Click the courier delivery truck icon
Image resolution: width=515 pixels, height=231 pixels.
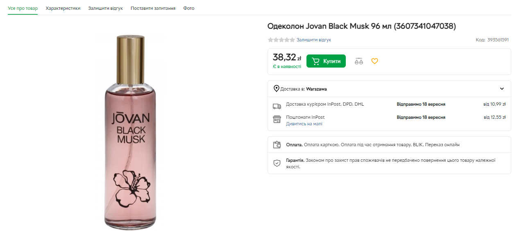(x=277, y=106)
